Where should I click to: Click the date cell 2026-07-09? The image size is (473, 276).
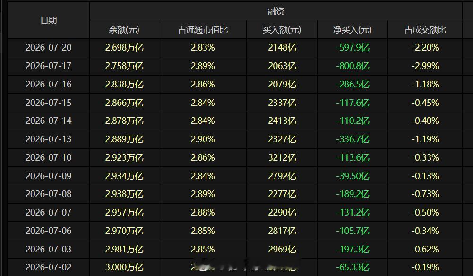pos(49,176)
